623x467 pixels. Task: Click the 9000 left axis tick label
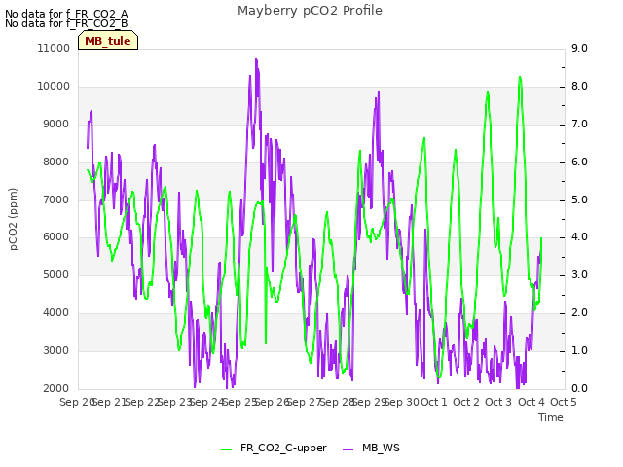tap(56, 124)
